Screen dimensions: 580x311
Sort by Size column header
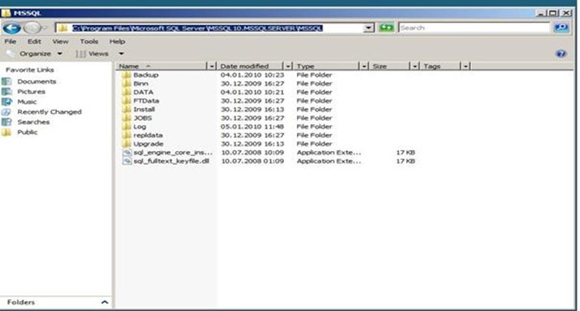pyautogui.click(x=391, y=66)
